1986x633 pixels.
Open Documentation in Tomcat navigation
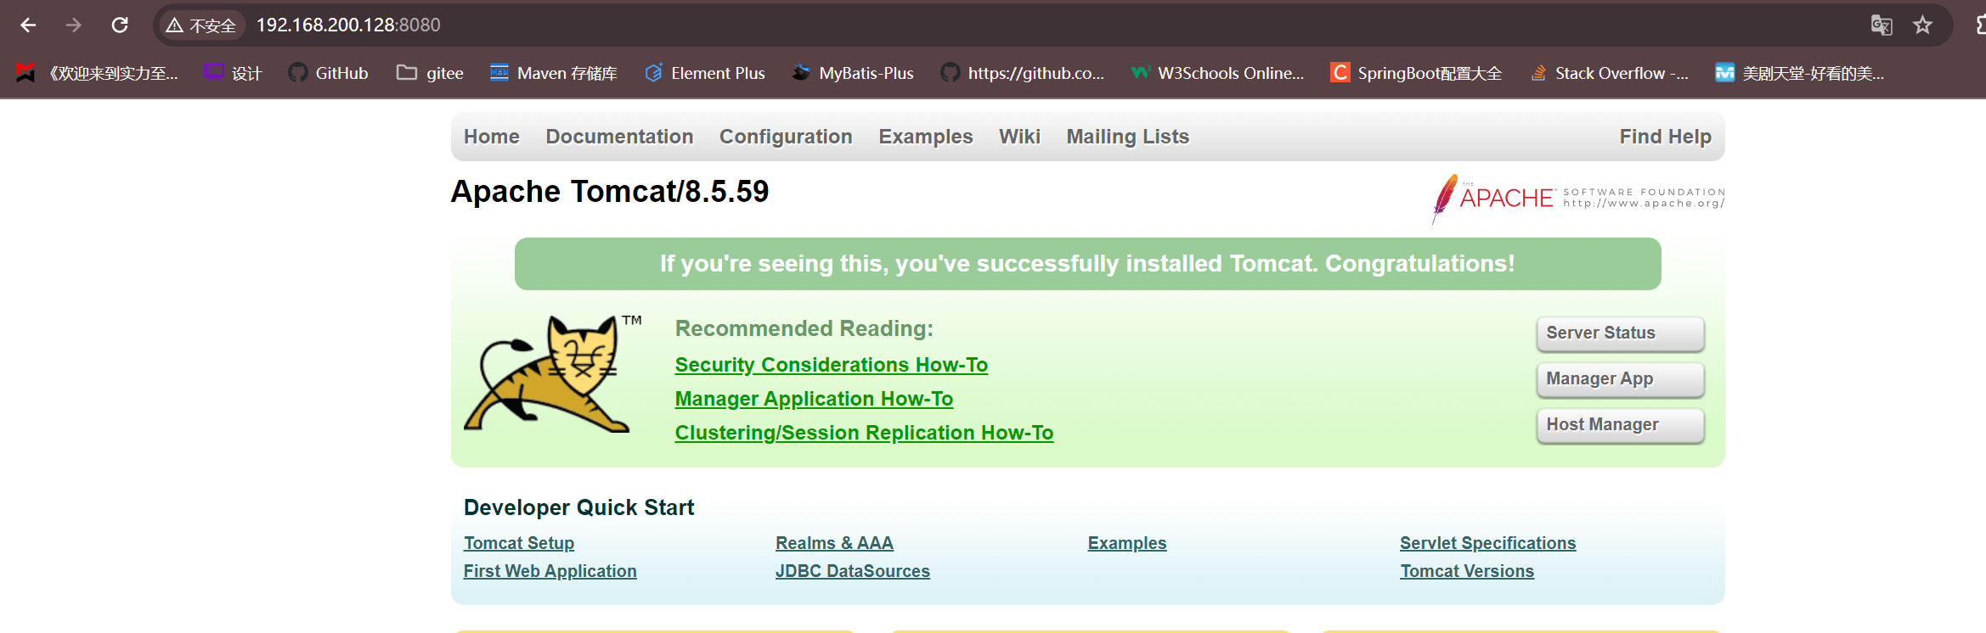[619, 137]
